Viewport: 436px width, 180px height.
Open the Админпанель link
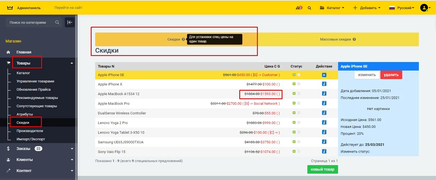[29, 8]
